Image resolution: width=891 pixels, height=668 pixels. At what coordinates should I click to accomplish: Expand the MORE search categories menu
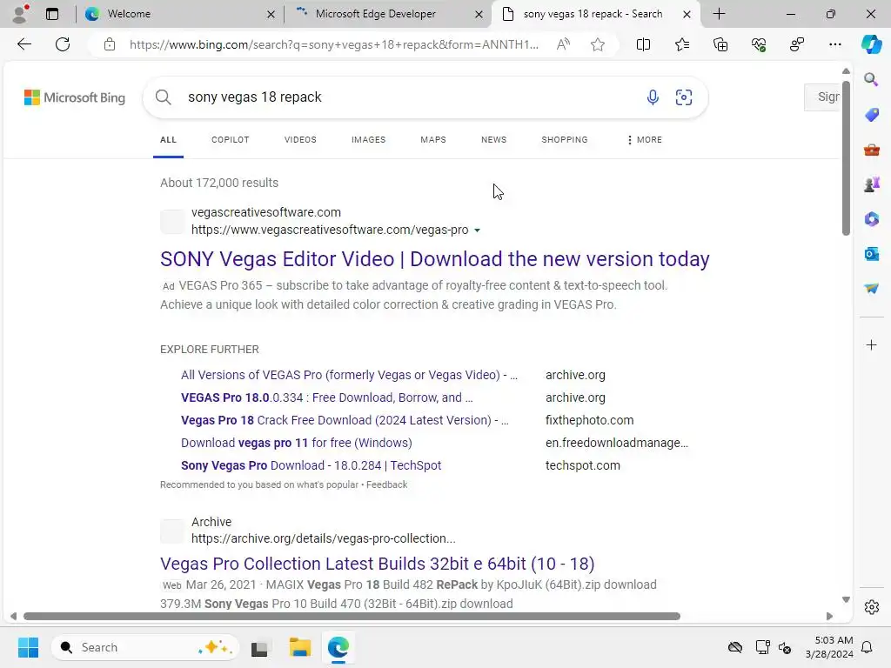pyautogui.click(x=645, y=140)
